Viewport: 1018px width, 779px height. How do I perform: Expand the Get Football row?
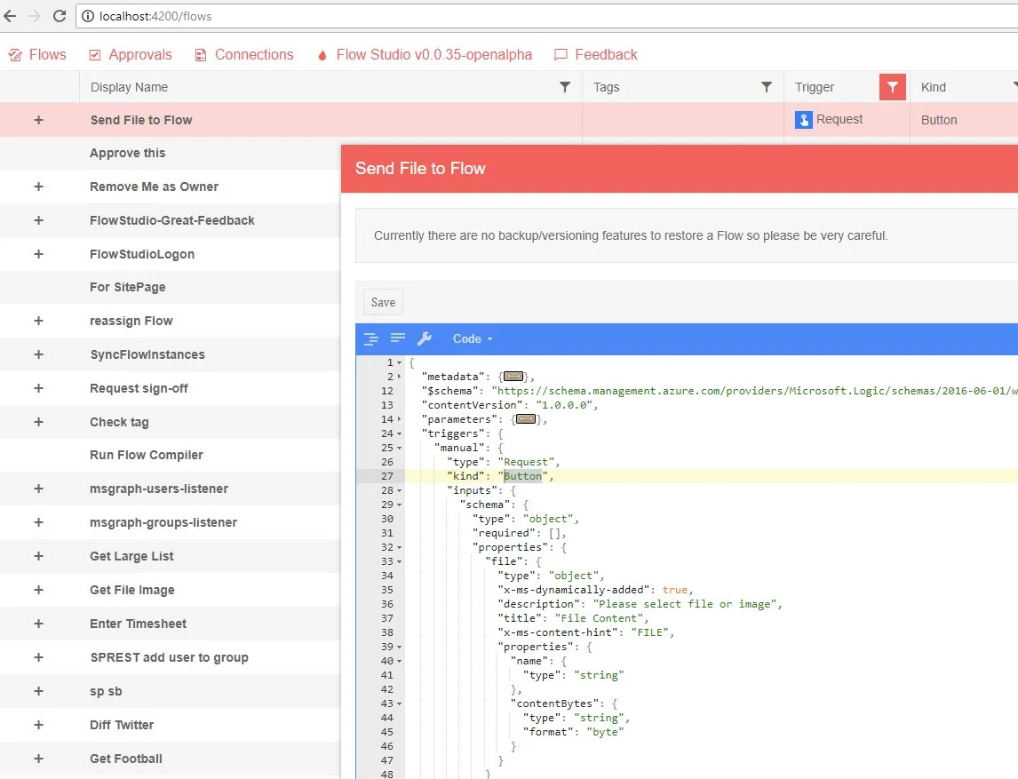point(38,759)
